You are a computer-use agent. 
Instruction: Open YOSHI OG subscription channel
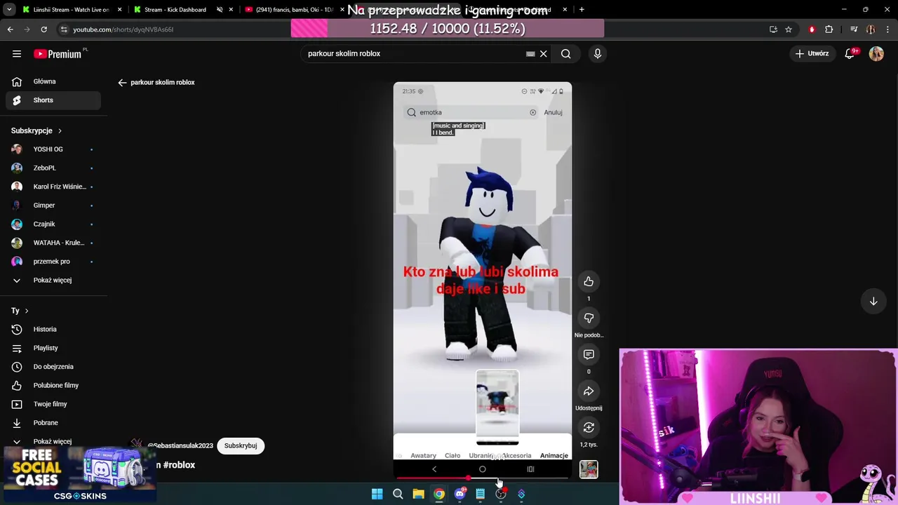click(x=53, y=149)
